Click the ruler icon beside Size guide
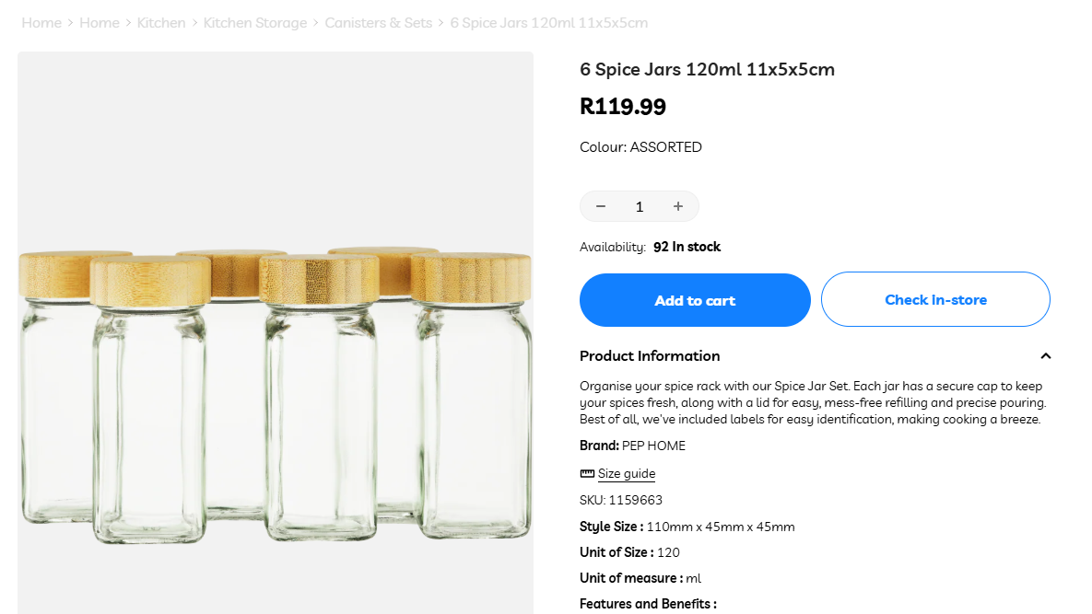The image size is (1092, 614). click(587, 474)
